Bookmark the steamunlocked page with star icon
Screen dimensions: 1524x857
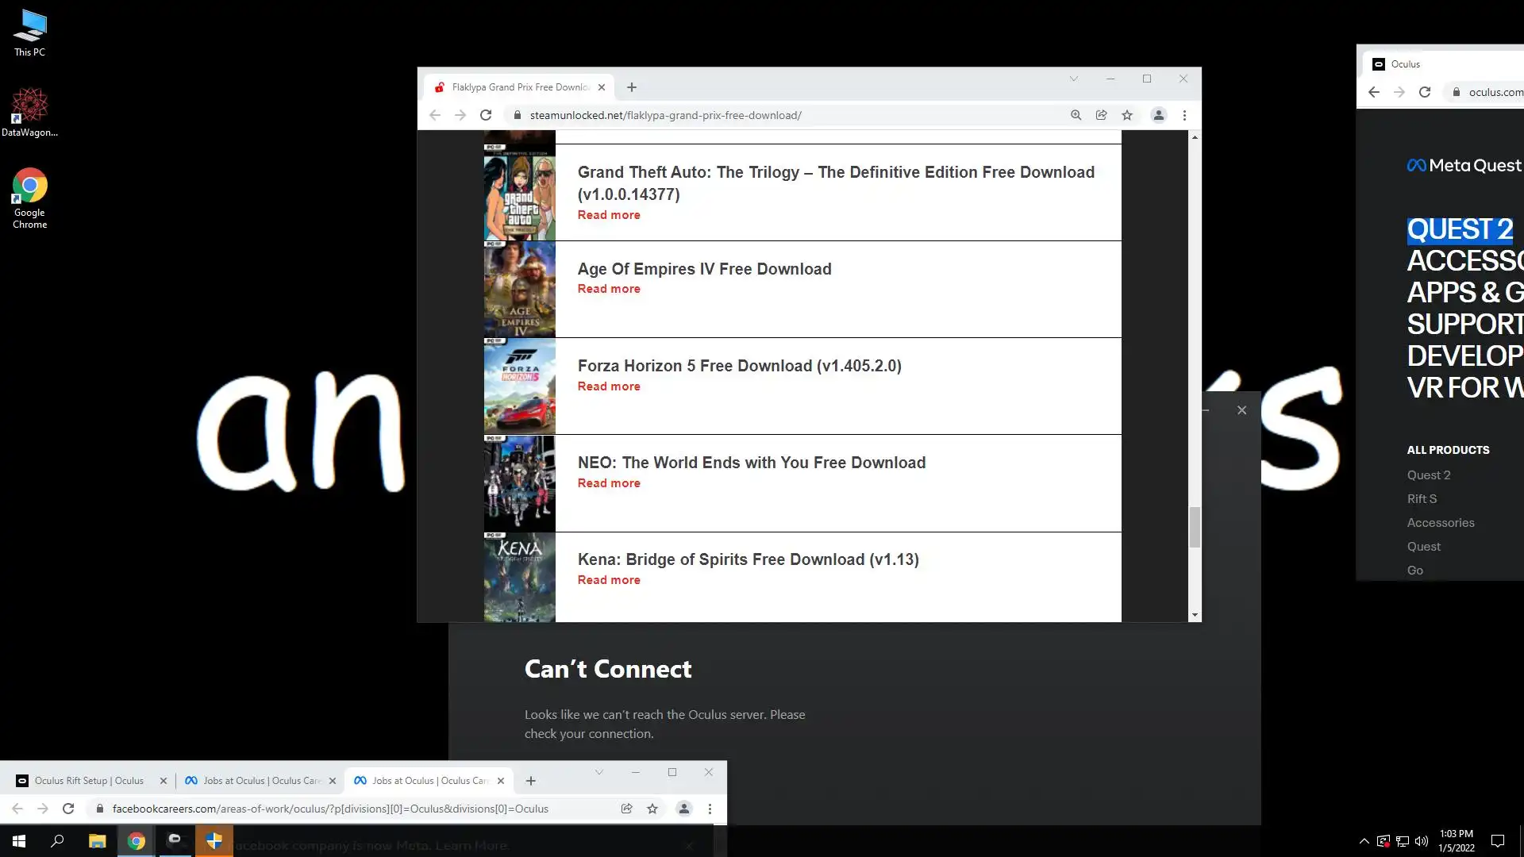click(x=1127, y=115)
